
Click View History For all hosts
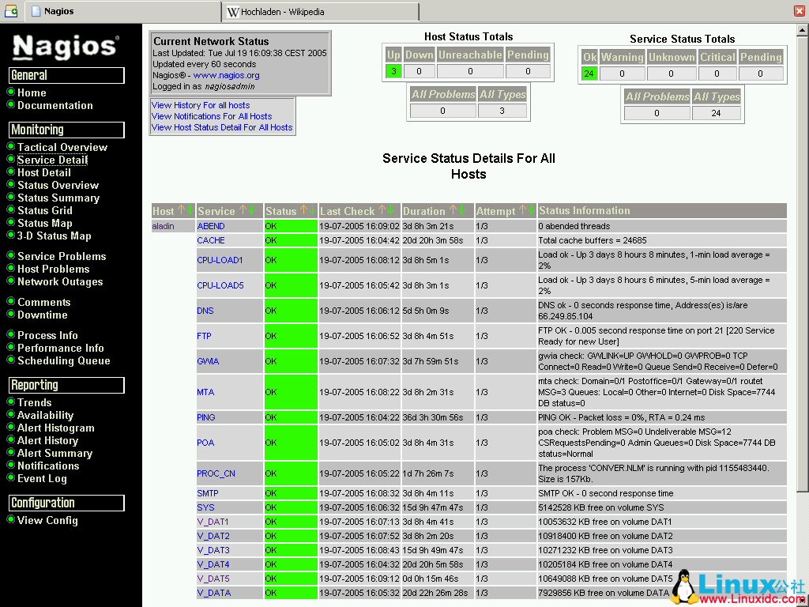click(x=201, y=104)
